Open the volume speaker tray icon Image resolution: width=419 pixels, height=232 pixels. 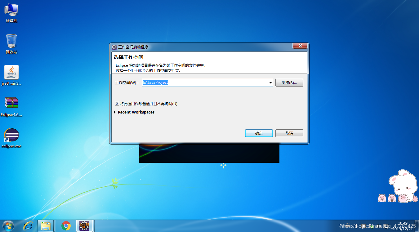378,226
